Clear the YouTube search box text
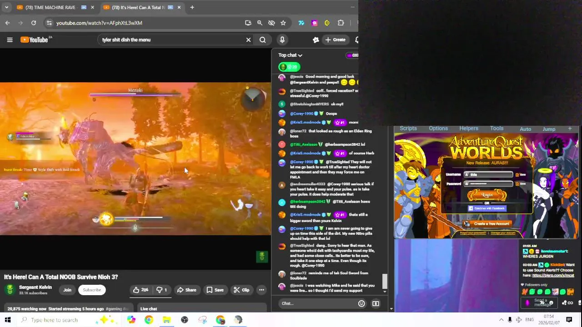This screenshot has height=327, width=582. pyautogui.click(x=248, y=40)
